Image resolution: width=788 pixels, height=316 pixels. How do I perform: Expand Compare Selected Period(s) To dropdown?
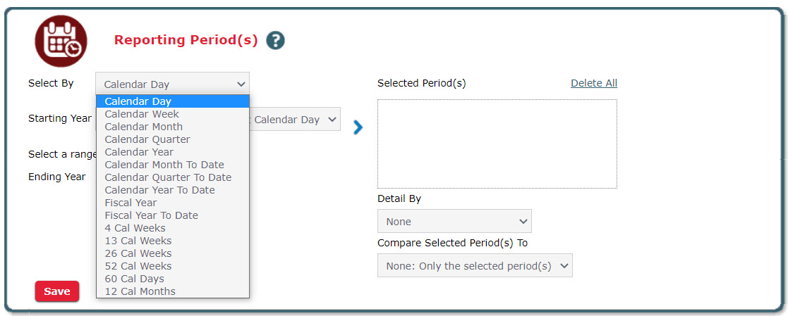475,266
